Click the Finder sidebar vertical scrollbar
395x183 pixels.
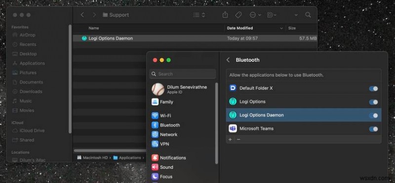pyautogui.click(x=70, y=79)
